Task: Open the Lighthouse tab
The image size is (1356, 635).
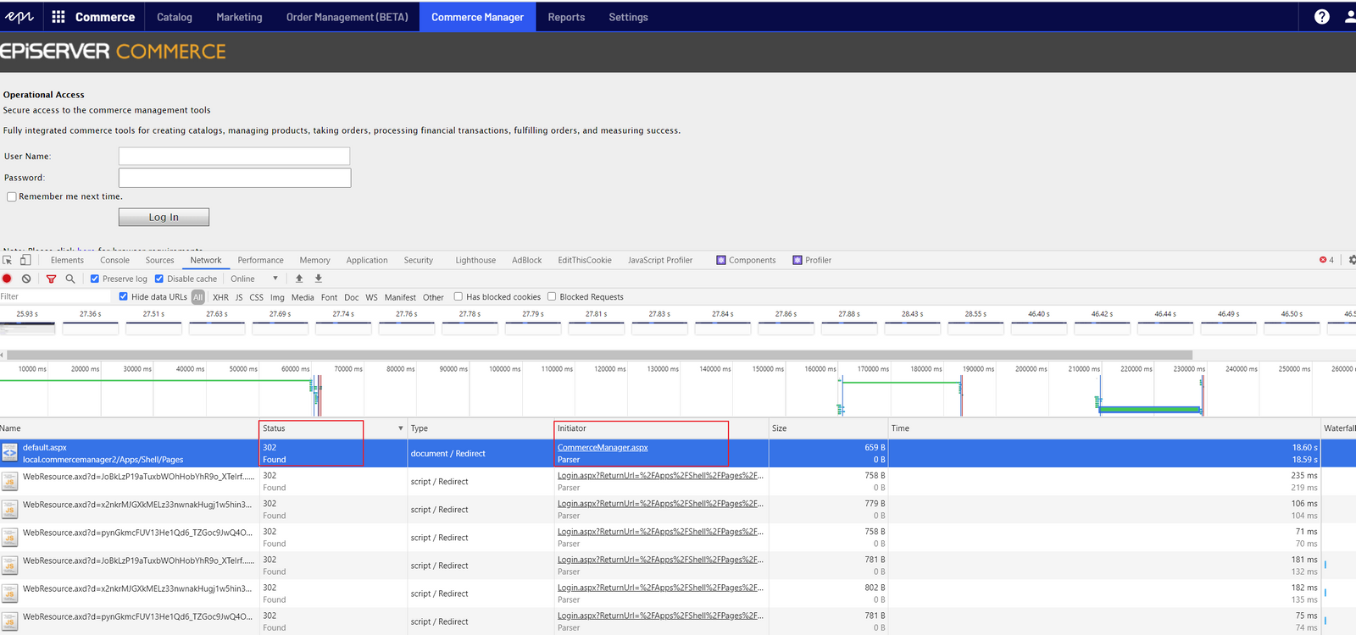Action: (475, 260)
